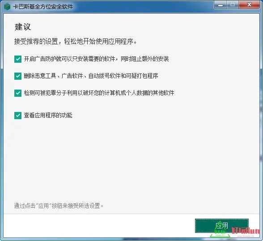The height and width of the screenshot is (241, 263).
Task: Click the hint text 通过点击"应用"按钮来接受所选设置
Action: (x=59, y=206)
